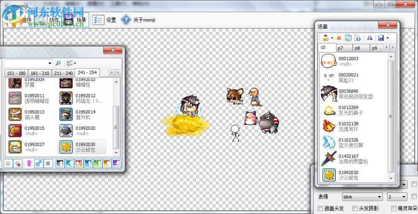418x214 pixels.
Task: Select the 00036890 黑色熊孩纸发型 hair item
Action: (354, 94)
